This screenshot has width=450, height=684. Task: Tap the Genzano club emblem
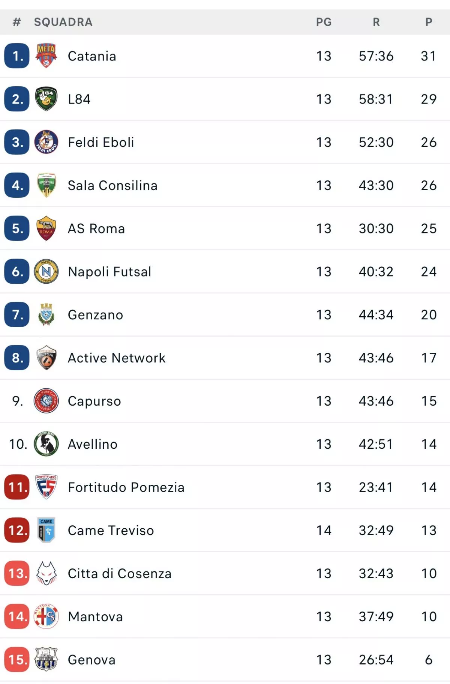click(x=46, y=314)
